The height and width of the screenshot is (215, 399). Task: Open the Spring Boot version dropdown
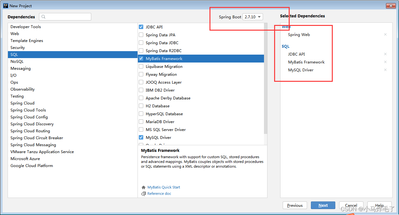point(253,17)
